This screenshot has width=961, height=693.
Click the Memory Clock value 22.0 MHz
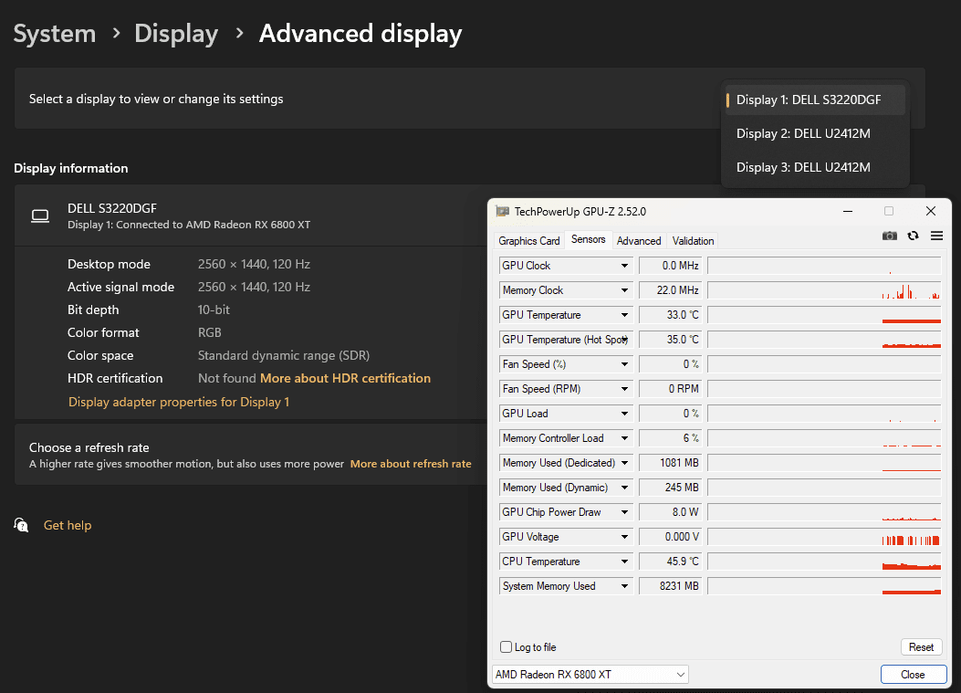click(x=671, y=290)
